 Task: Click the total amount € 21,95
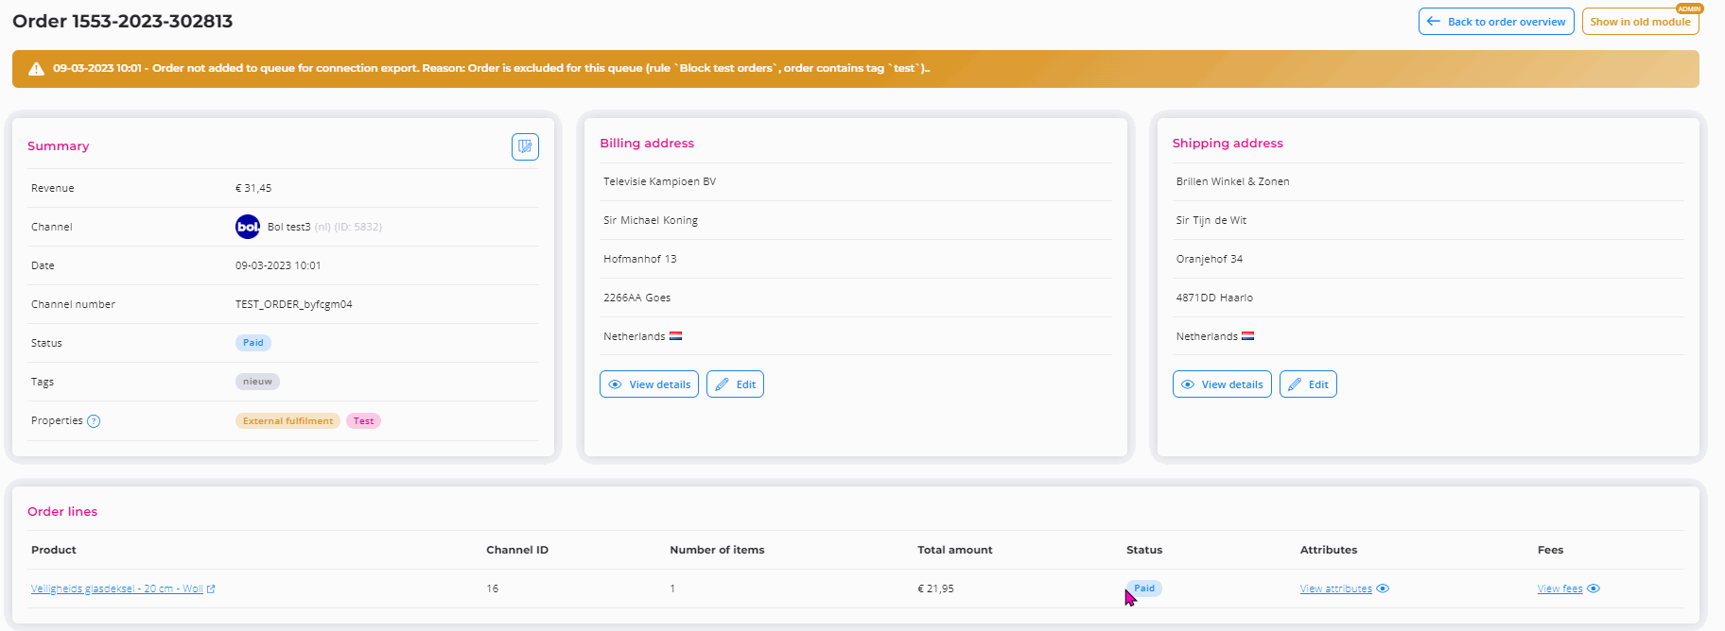tap(935, 588)
